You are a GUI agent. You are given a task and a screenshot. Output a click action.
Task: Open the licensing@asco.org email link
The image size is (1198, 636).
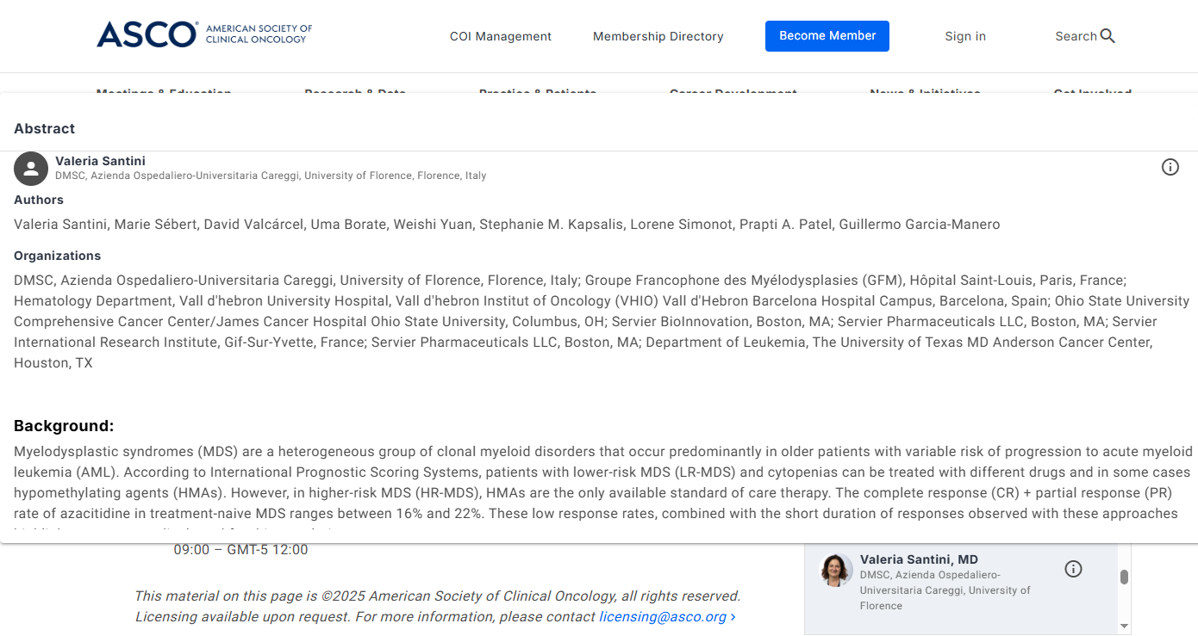pos(666,616)
